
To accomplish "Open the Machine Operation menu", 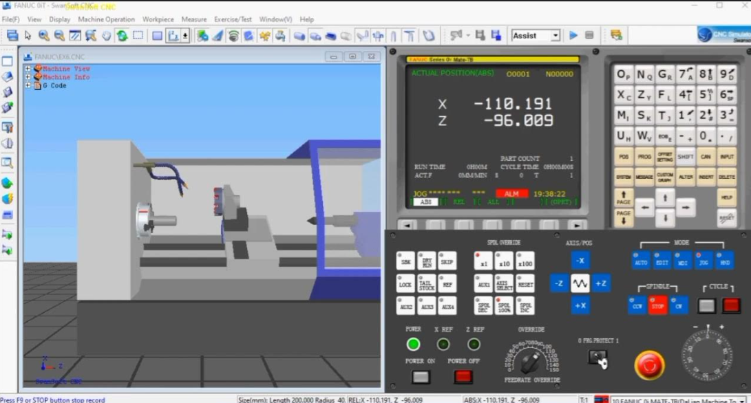I will click(x=106, y=19).
